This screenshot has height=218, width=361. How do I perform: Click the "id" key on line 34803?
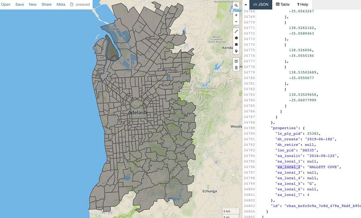coord(275,206)
